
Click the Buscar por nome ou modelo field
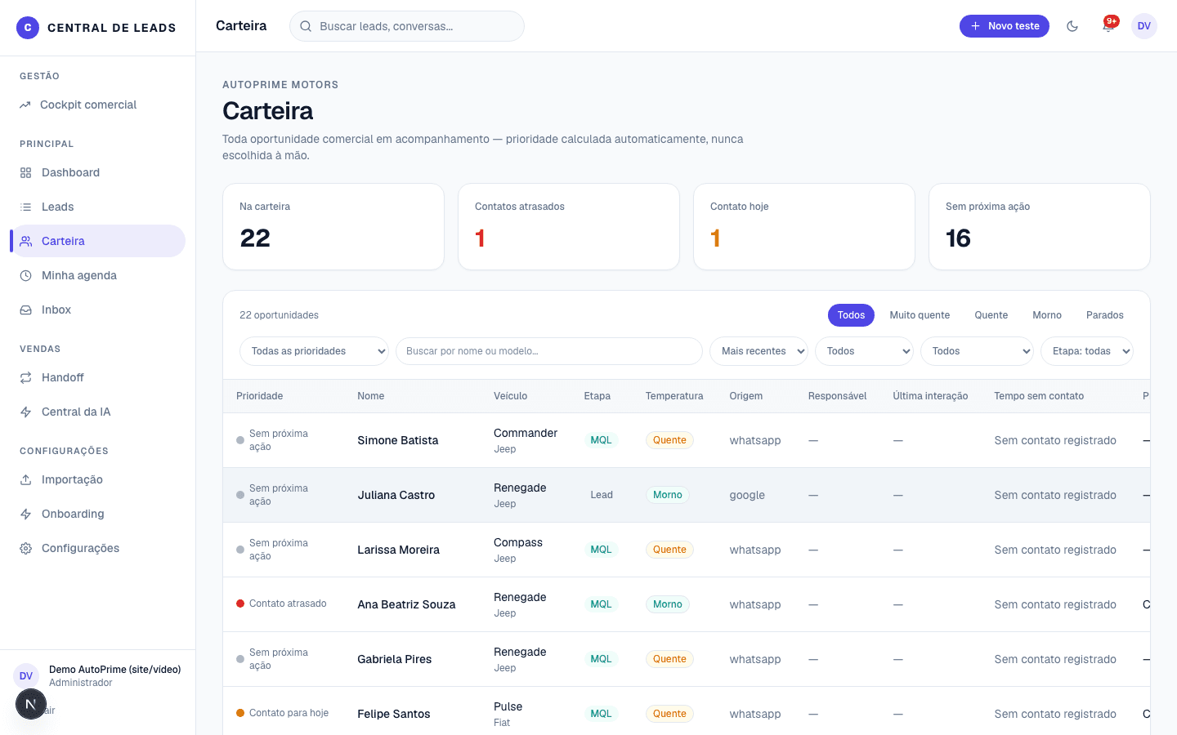click(549, 351)
